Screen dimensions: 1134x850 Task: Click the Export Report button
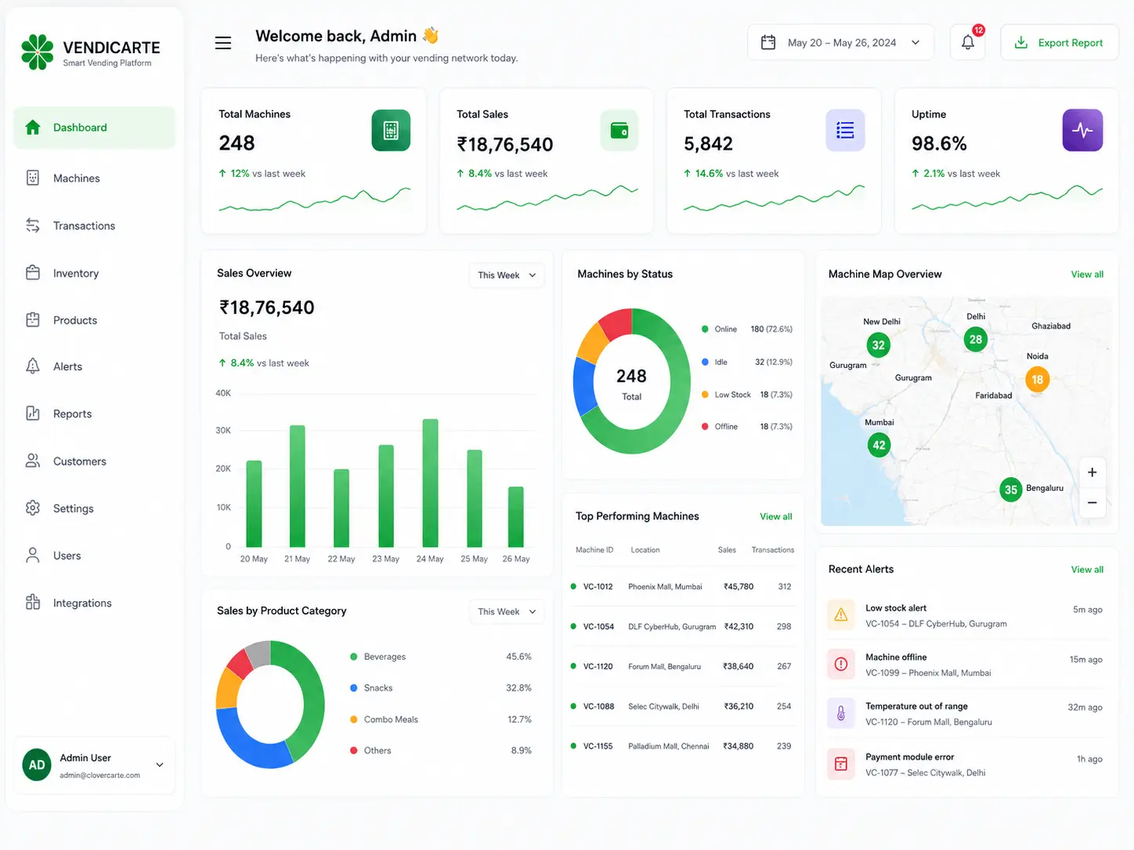1059,42
